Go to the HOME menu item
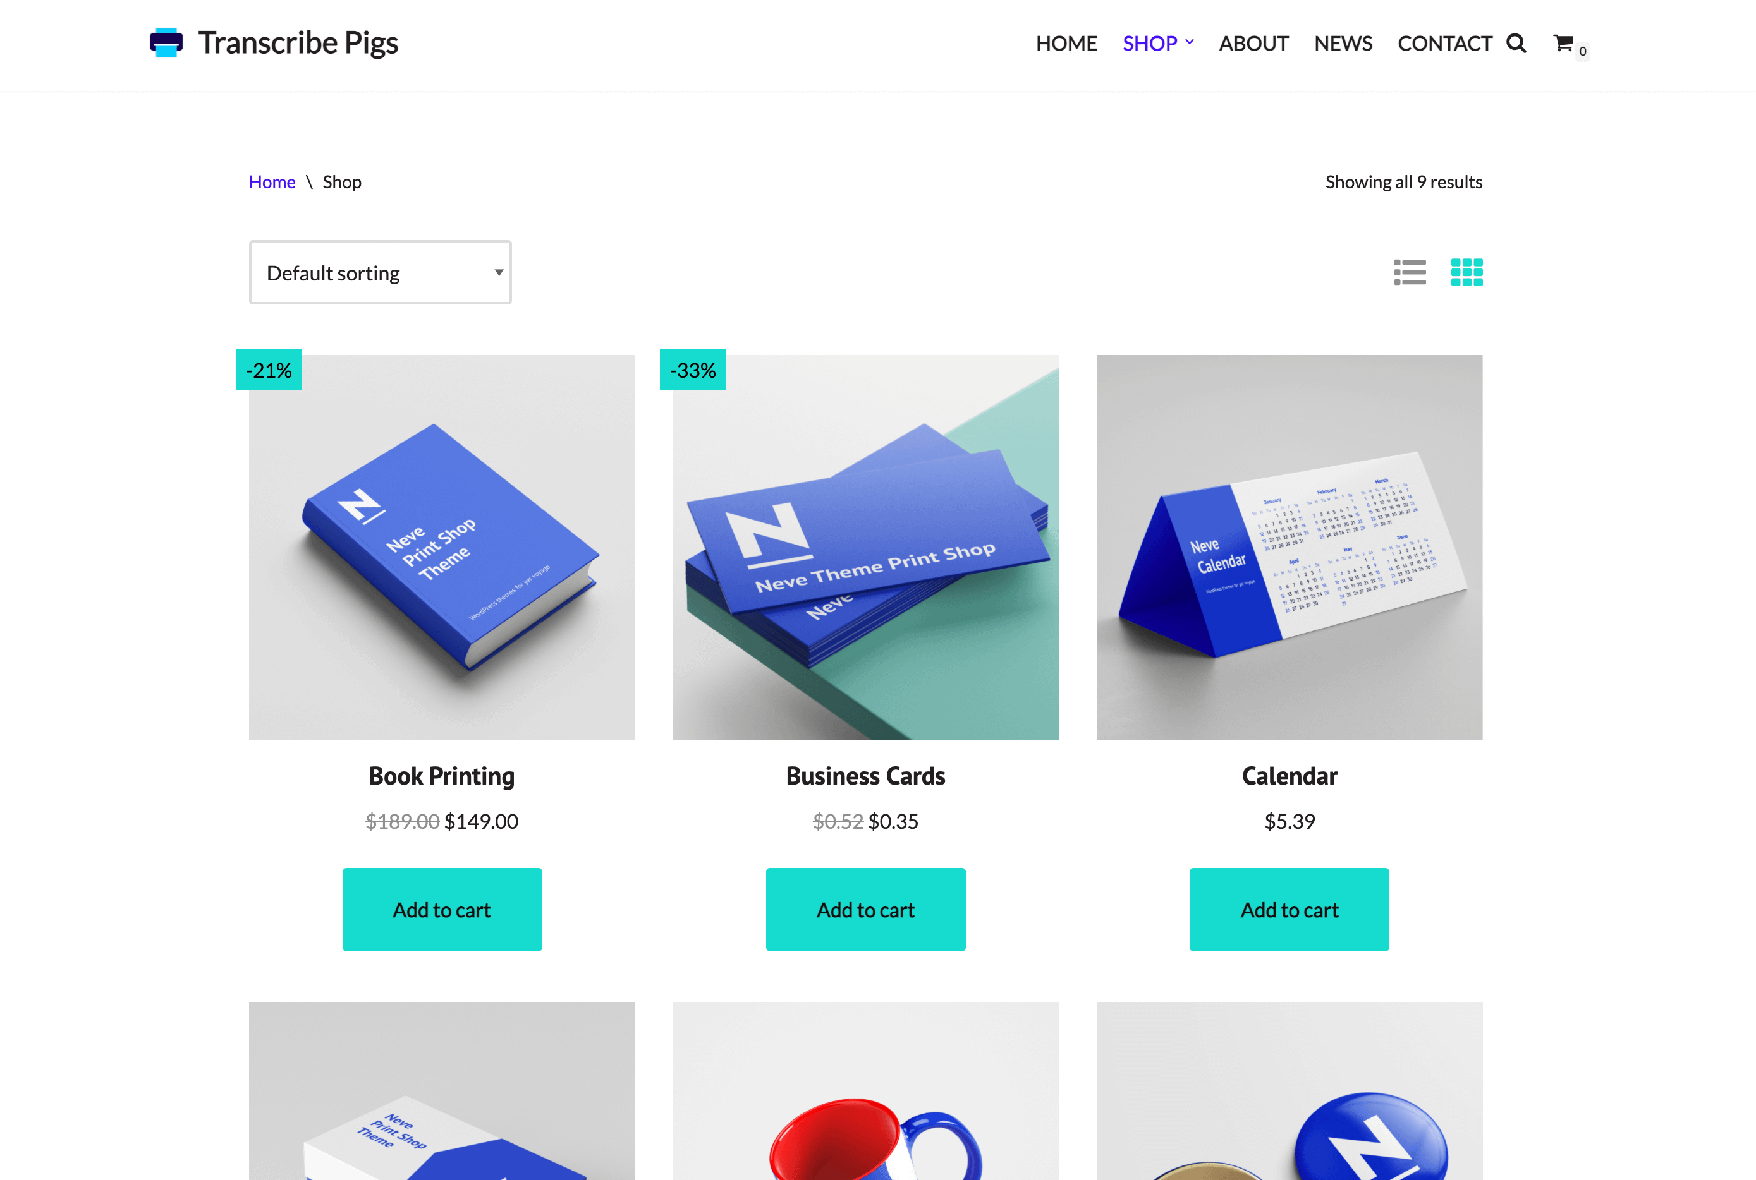This screenshot has width=1756, height=1180. [x=1066, y=44]
